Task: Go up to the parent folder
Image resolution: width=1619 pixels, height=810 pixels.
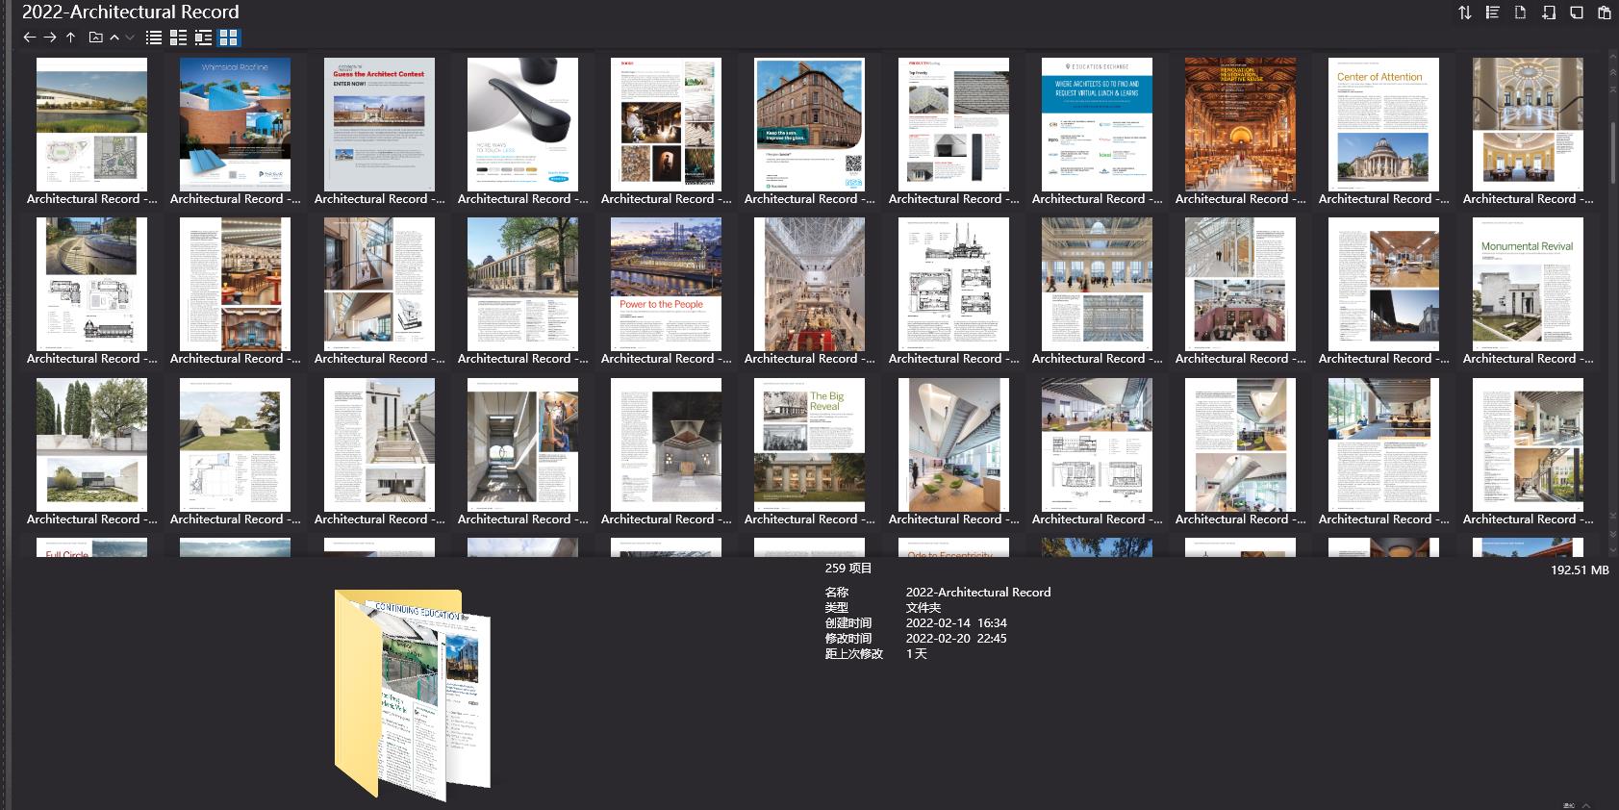Action: [x=71, y=38]
